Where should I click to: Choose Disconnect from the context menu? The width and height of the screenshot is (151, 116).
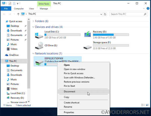click(x=69, y=92)
